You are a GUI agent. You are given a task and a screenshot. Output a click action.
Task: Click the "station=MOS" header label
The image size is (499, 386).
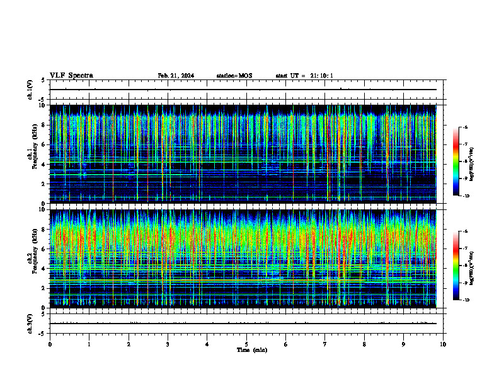tap(234, 76)
